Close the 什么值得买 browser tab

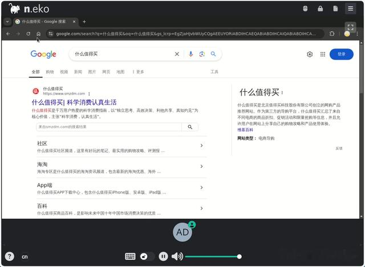[74, 22]
